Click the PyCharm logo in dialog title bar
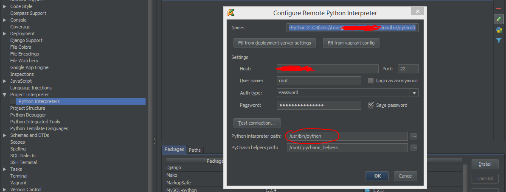 pos(231,13)
